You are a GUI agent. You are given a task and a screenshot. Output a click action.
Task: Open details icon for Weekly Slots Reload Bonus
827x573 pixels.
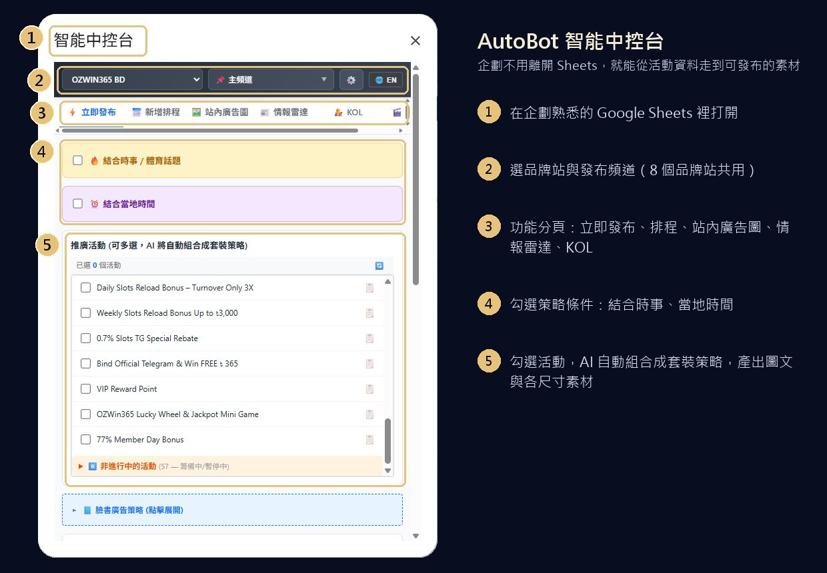point(369,313)
